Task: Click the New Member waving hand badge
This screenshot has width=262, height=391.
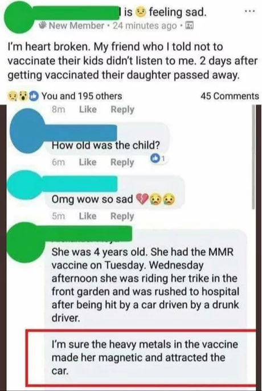Action: [43, 25]
